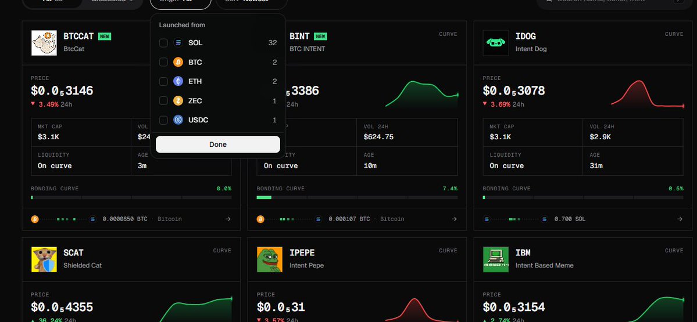The width and height of the screenshot is (697, 322).
Task: Click the 0.700 SOL amount text
Action: pos(570,219)
